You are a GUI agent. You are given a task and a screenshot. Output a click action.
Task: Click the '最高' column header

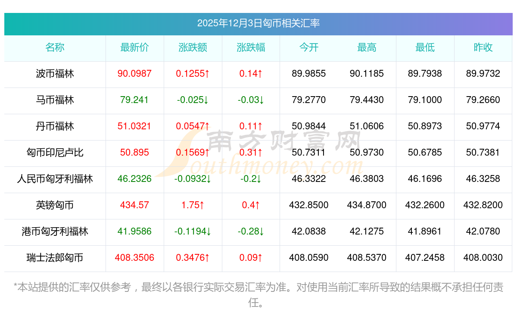point(367,48)
